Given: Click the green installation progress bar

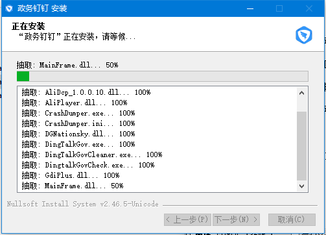Looking at the screenshot, I should [x=163, y=77].
